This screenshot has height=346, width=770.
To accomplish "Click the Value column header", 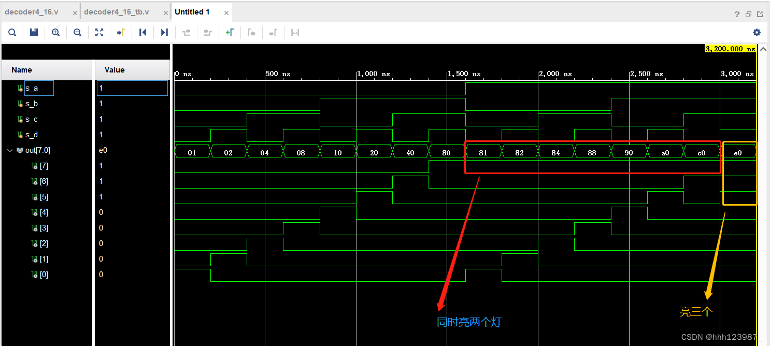I will tap(132, 70).
